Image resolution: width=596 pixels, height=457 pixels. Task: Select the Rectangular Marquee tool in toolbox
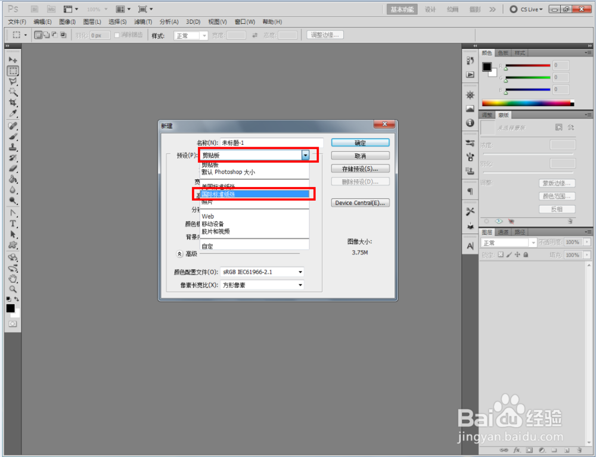pyautogui.click(x=13, y=71)
